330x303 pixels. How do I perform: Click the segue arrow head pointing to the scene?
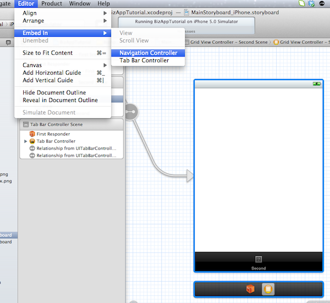pos(190,176)
